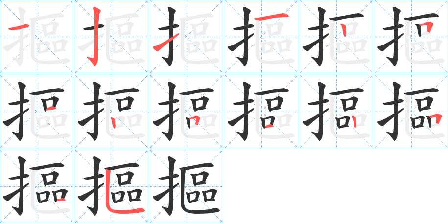Viewport: 448px width, 223px height.
Task: Select the frame where red stroke closes the top box
Action: point(37,111)
